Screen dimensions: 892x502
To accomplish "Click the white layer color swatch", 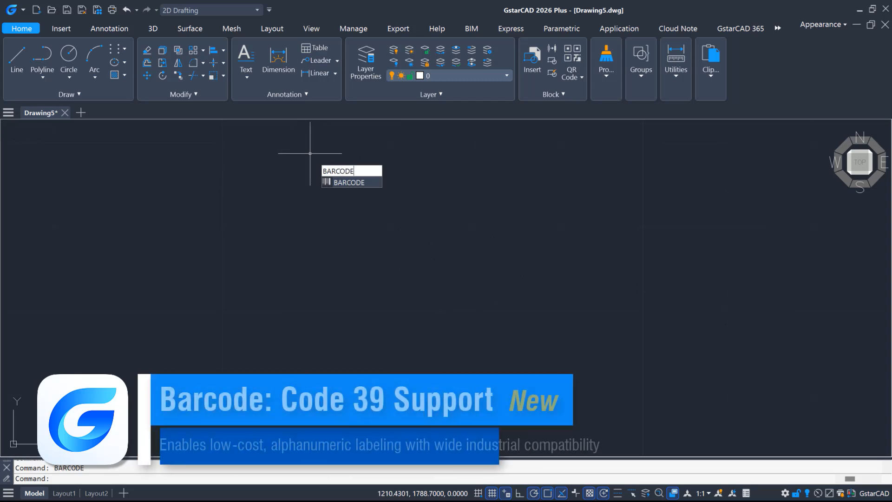I will pyautogui.click(x=420, y=76).
